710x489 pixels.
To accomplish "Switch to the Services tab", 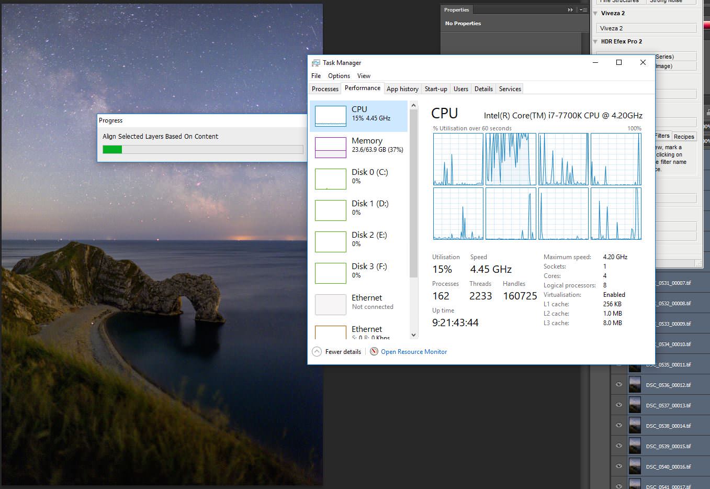I will point(510,89).
